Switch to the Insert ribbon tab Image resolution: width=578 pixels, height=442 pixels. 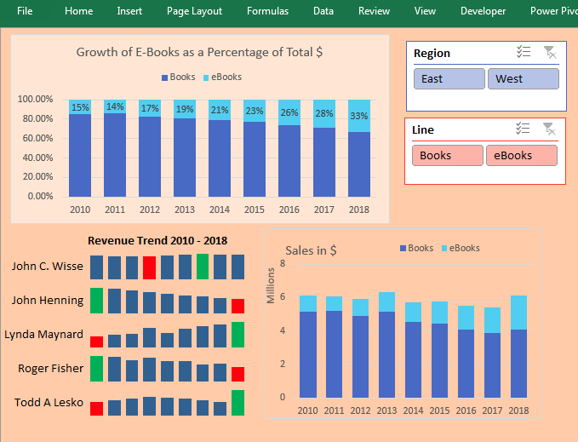[129, 11]
